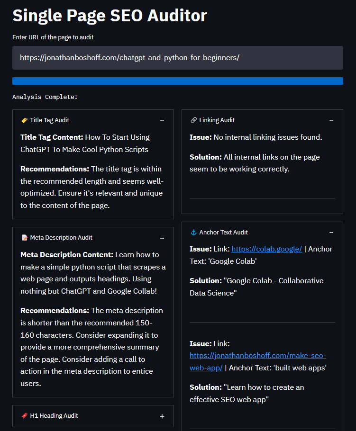Click the anchor icon on Anchor Text Audit
Image resolution: width=356 pixels, height=431 pixels.
194,232
